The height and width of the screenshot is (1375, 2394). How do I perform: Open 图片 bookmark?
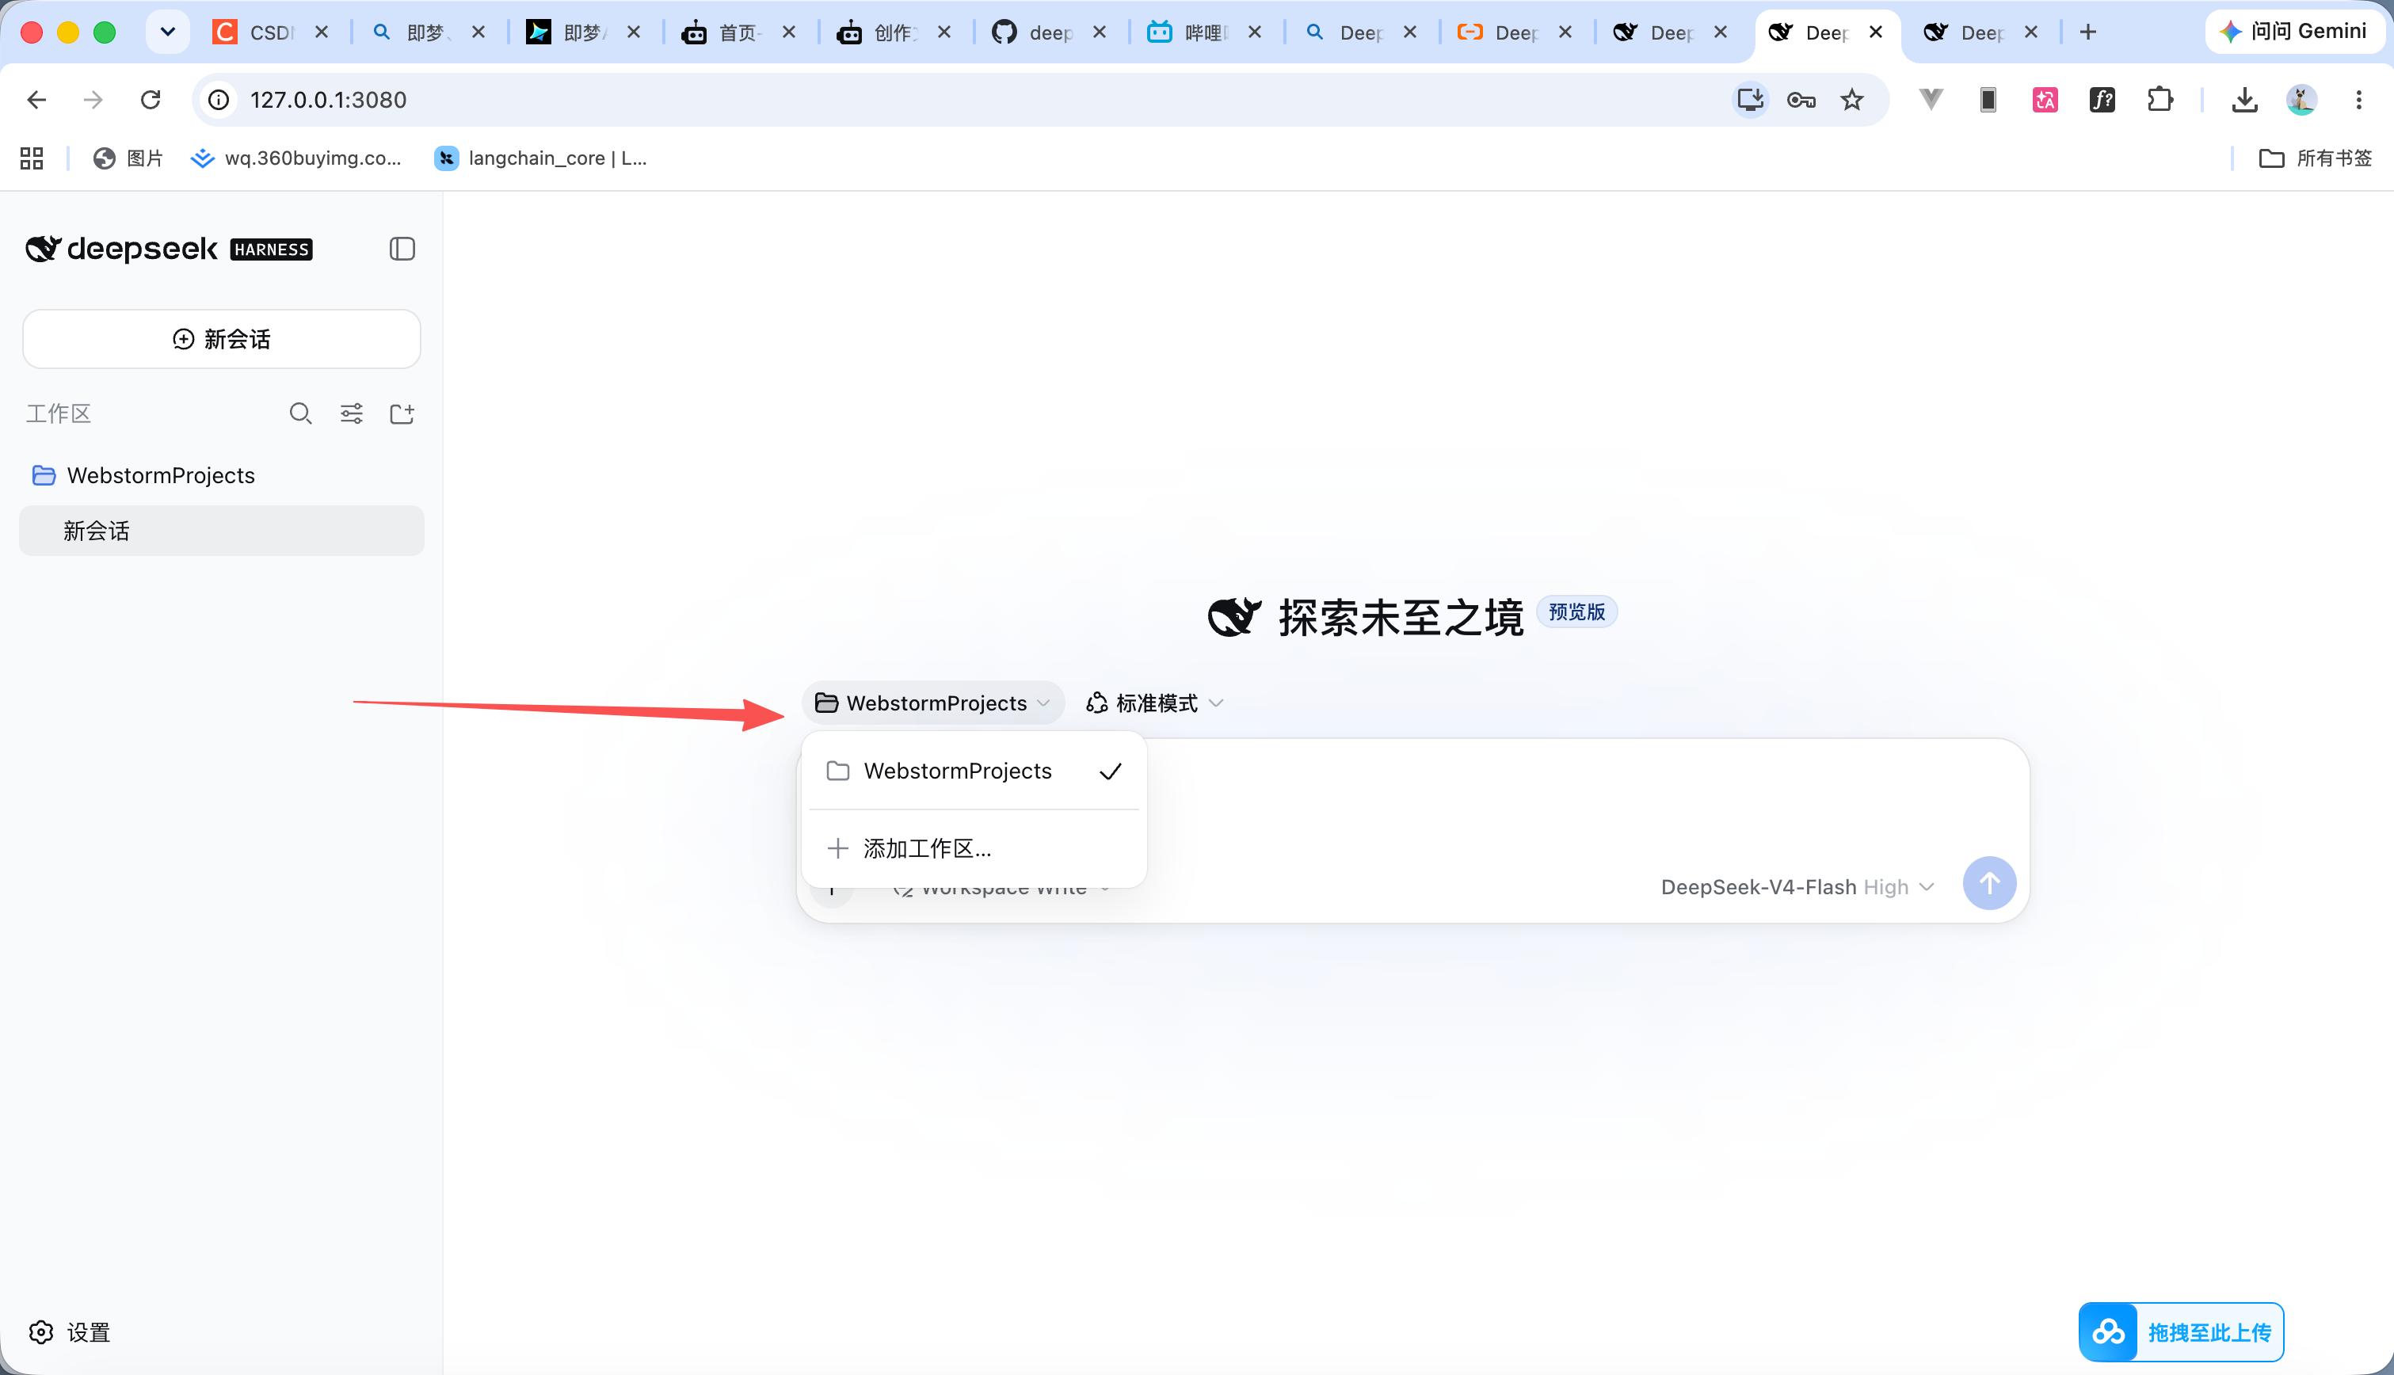[128, 158]
